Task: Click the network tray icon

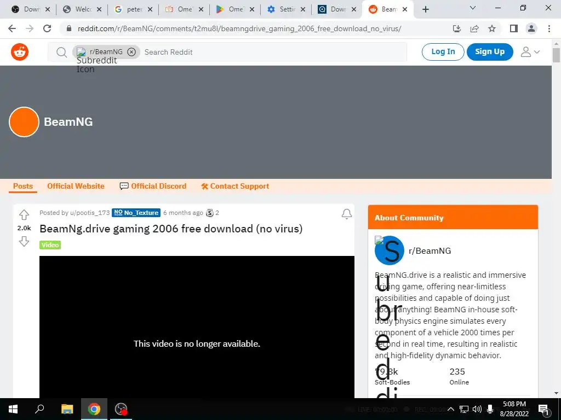Action: coord(464,409)
